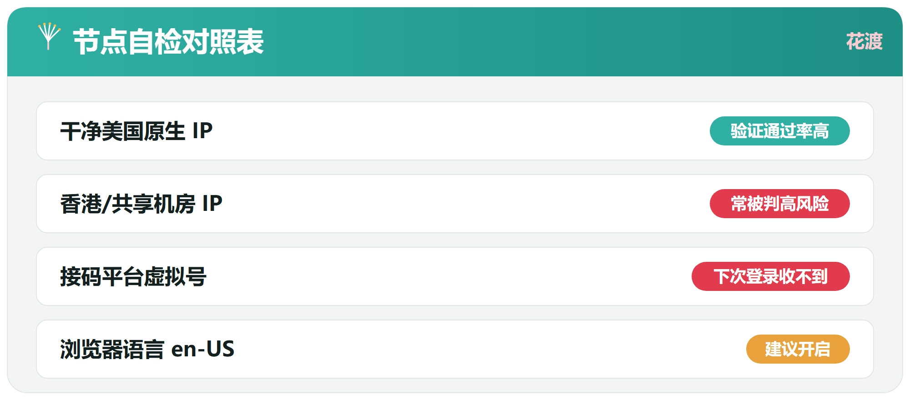Click the 节点自检对照表 header title

coord(168,42)
